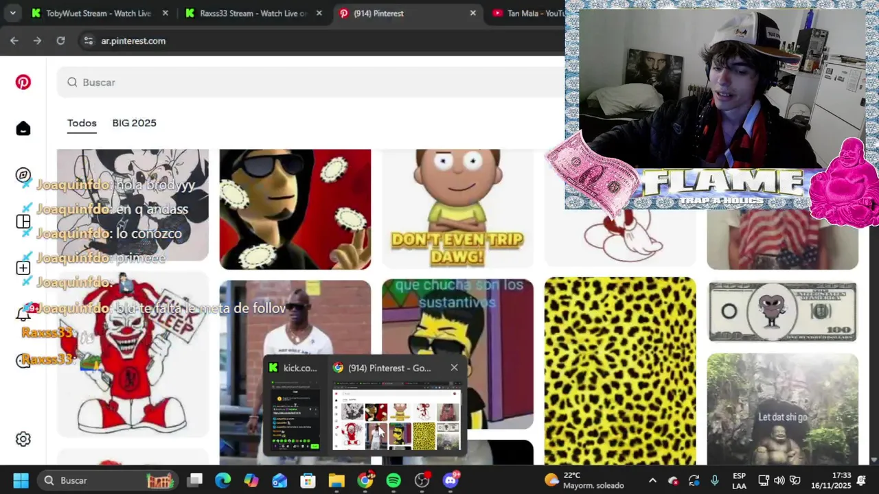Open the Let dat shi go Buddha pin
This screenshot has height=494, width=879.
[x=783, y=409]
